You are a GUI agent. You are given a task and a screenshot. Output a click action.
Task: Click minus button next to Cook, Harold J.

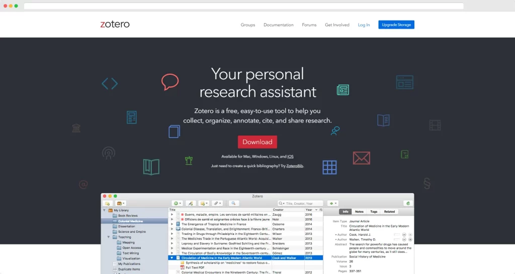(x=404, y=235)
